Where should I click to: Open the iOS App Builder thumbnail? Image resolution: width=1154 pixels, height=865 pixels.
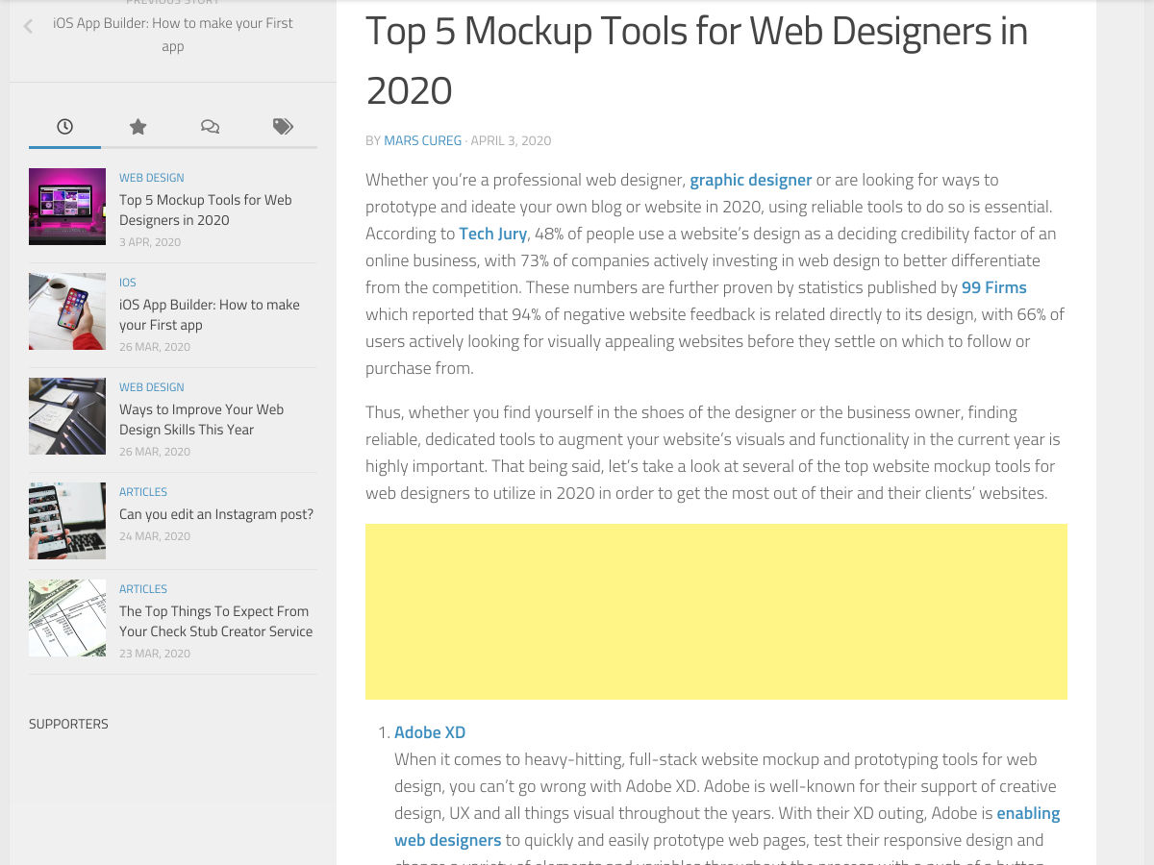(67, 311)
